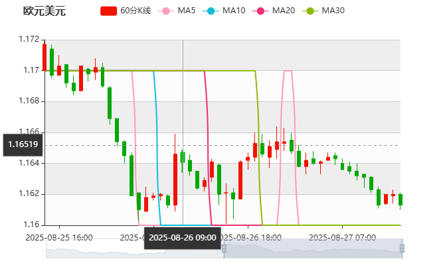
Task: Toggle MA10 visibility via its legend text
Action: coord(234,11)
